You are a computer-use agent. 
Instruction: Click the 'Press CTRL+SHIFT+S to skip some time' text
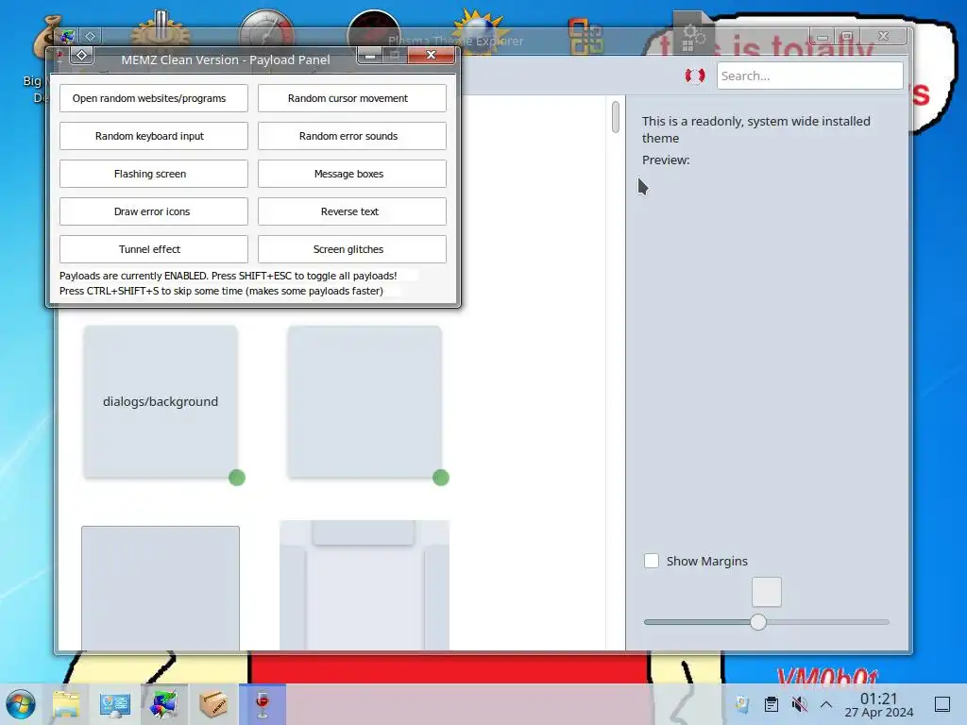tap(221, 291)
